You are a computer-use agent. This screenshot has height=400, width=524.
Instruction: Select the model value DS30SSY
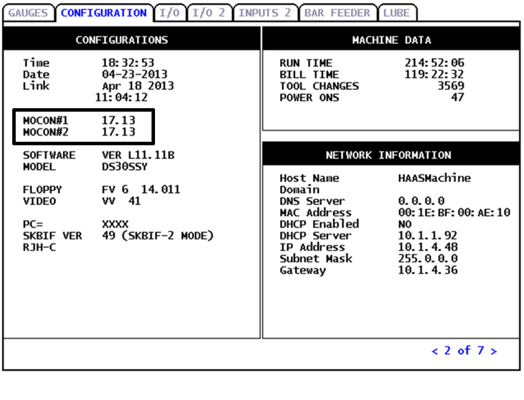pos(125,167)
